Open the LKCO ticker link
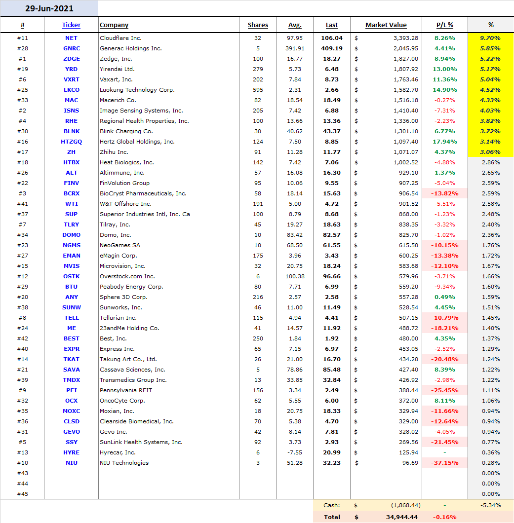 (72, 90)
